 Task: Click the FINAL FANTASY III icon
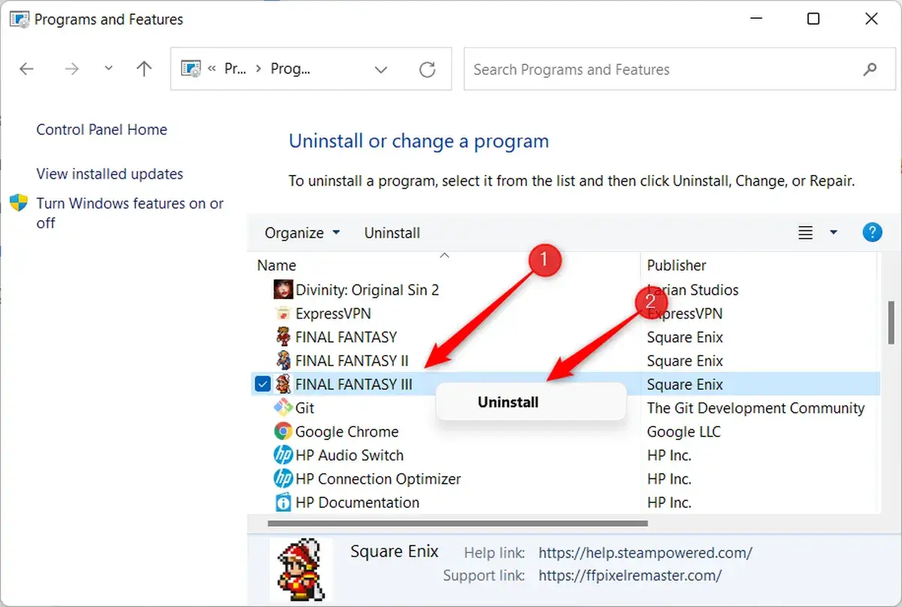coord(283,385)
